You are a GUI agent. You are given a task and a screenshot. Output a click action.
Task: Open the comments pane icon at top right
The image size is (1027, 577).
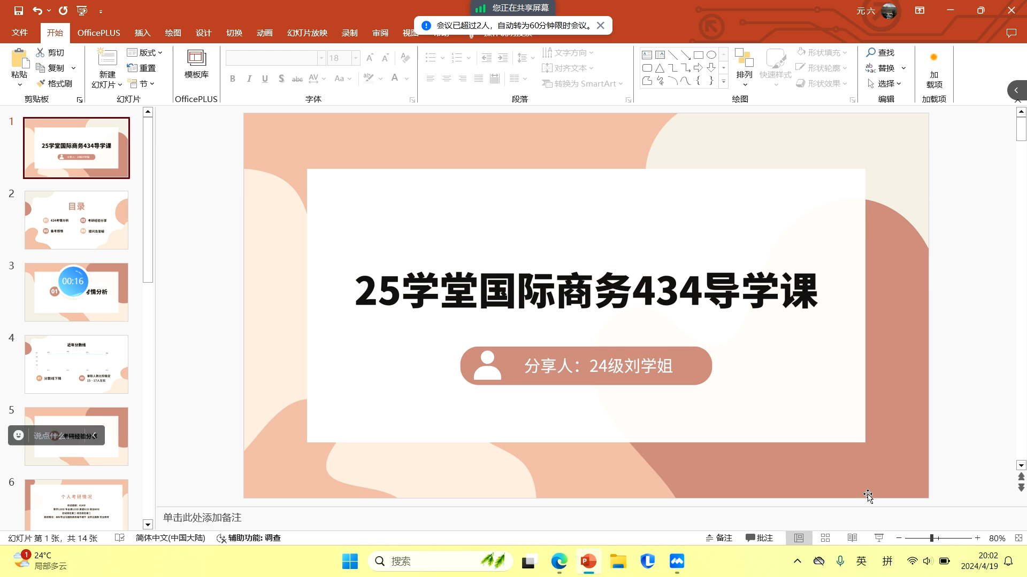coord(1011,33)
